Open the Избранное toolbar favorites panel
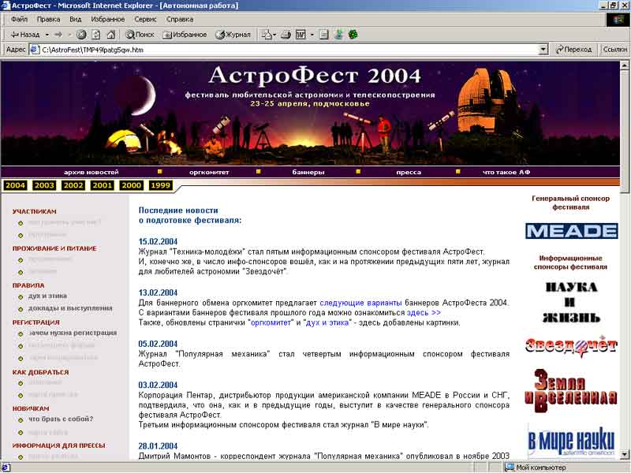Image resolution: width=631 pixels, height=473 pixels. pos(185,35)
